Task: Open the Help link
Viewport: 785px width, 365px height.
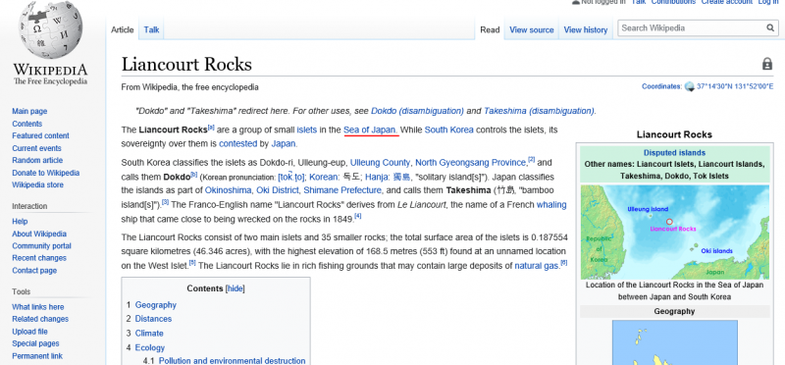Action: coord(20,222)
